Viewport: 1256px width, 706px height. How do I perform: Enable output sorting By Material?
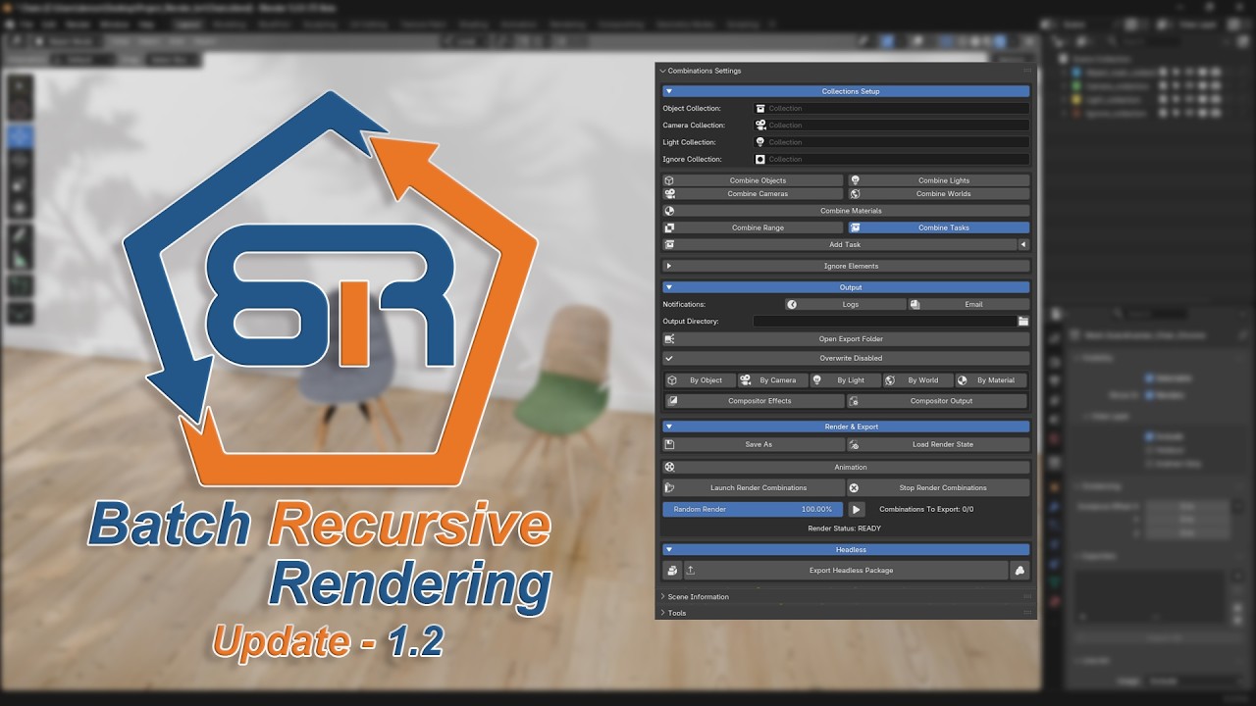(x=991, y=380)
